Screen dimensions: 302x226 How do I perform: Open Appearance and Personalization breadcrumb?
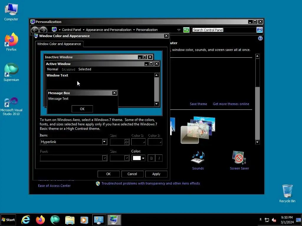coord(109,30)
